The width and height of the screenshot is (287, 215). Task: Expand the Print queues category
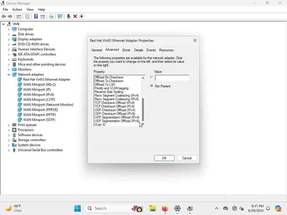pyautogui.click(x=9, y=125)
